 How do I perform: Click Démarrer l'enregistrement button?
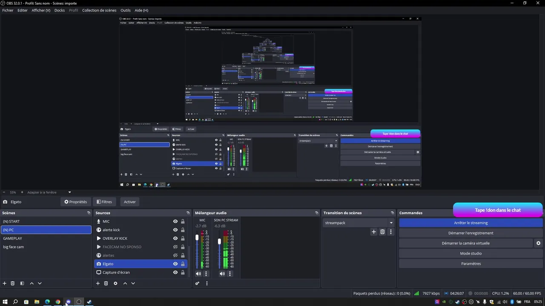[471, 233]
